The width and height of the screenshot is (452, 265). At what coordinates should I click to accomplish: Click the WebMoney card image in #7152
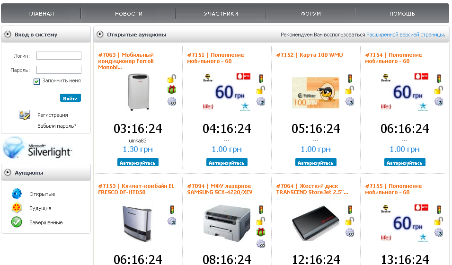coord(315,93)
